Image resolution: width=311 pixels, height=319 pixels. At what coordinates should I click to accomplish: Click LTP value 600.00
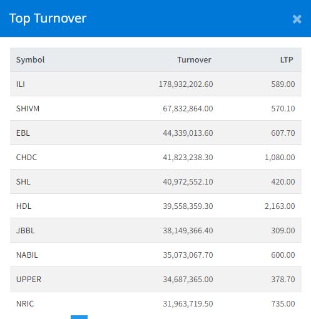point(283,255)
